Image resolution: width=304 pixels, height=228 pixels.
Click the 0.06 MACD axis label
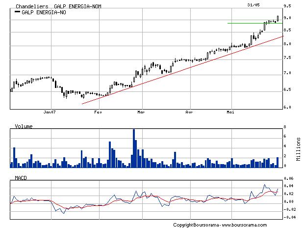tap(289, 178)
